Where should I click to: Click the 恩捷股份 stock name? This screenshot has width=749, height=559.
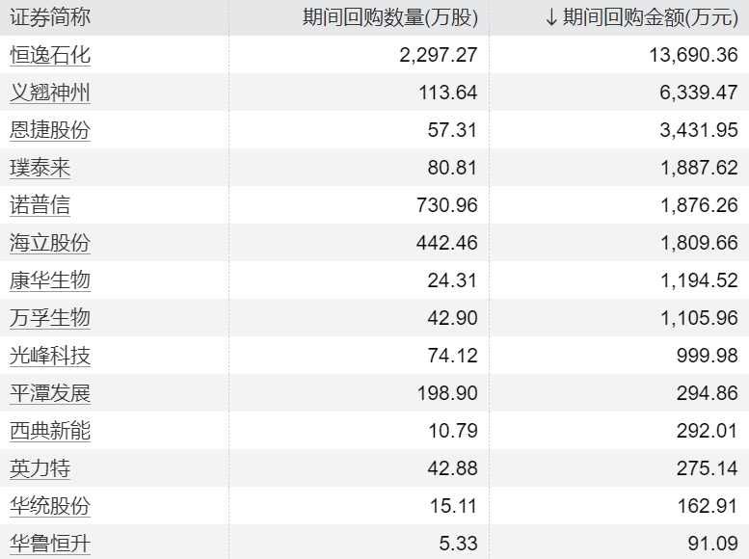coord(50,130)
